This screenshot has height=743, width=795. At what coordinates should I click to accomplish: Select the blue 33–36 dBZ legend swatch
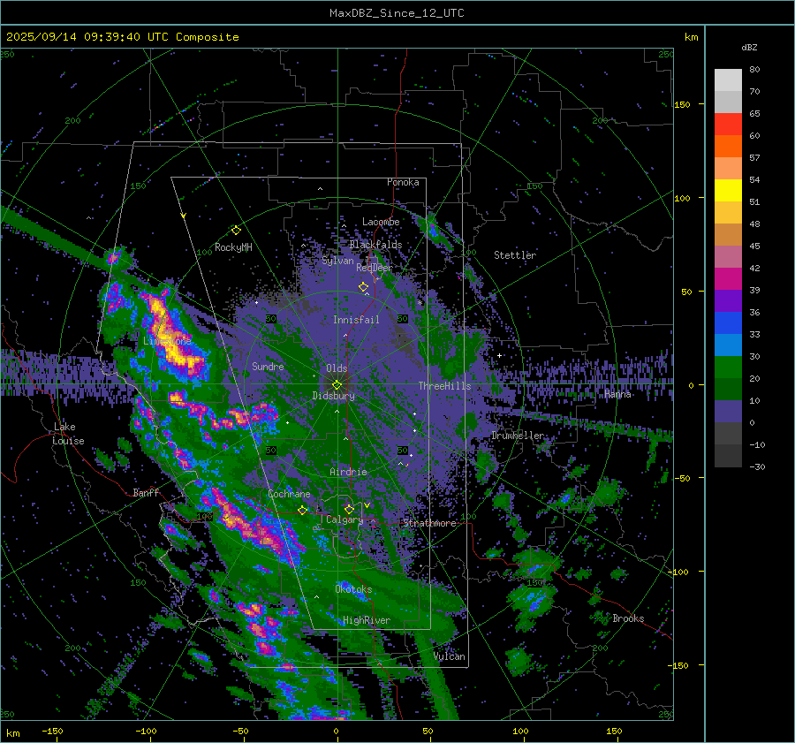click(x=728, y=323)
